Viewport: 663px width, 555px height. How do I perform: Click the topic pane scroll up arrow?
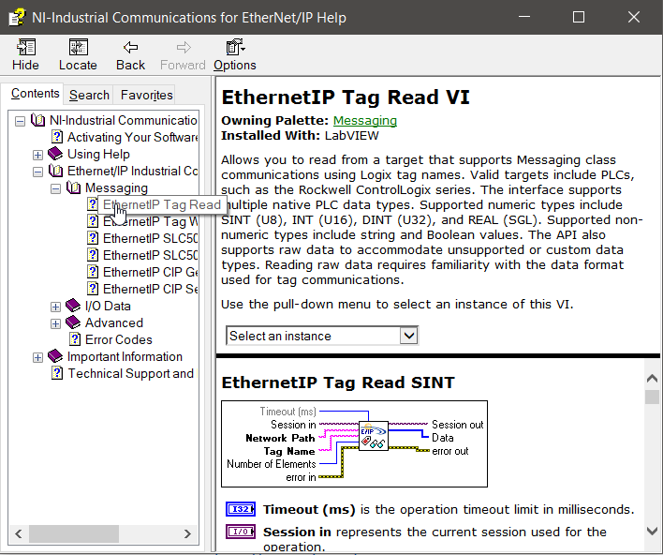[x=652, y=379]
